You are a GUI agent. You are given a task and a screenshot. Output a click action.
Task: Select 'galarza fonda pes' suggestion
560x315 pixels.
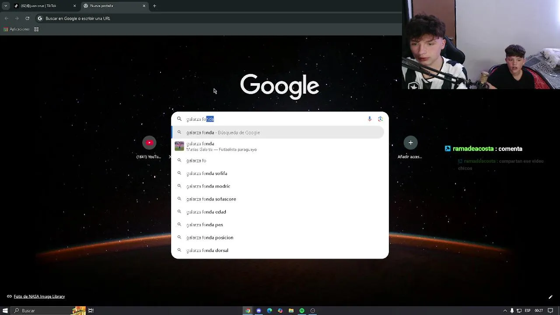[x=278, y=225]
